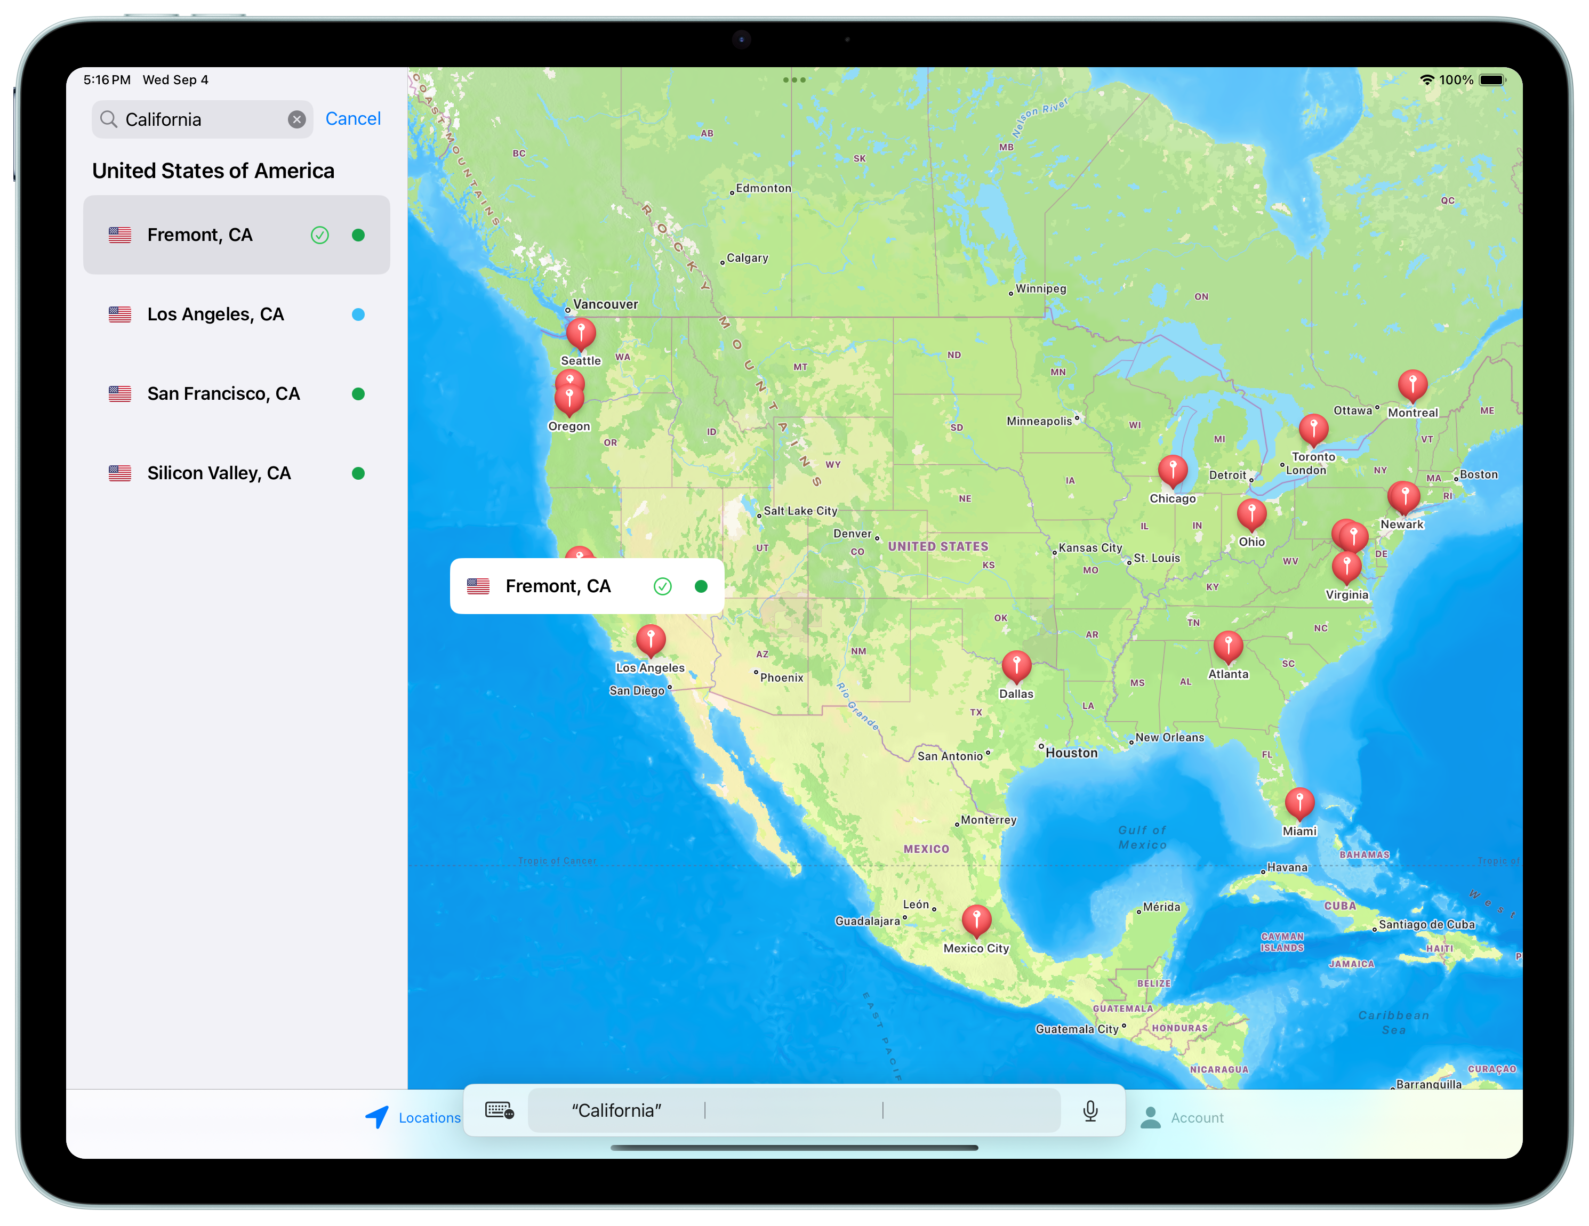
Task: Tap the green checkmark beside Fremont in list
Action: pyautogui.click(x=320, y=235)
